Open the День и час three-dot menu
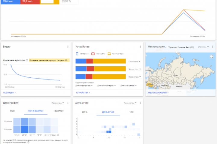 click(140, 103)
